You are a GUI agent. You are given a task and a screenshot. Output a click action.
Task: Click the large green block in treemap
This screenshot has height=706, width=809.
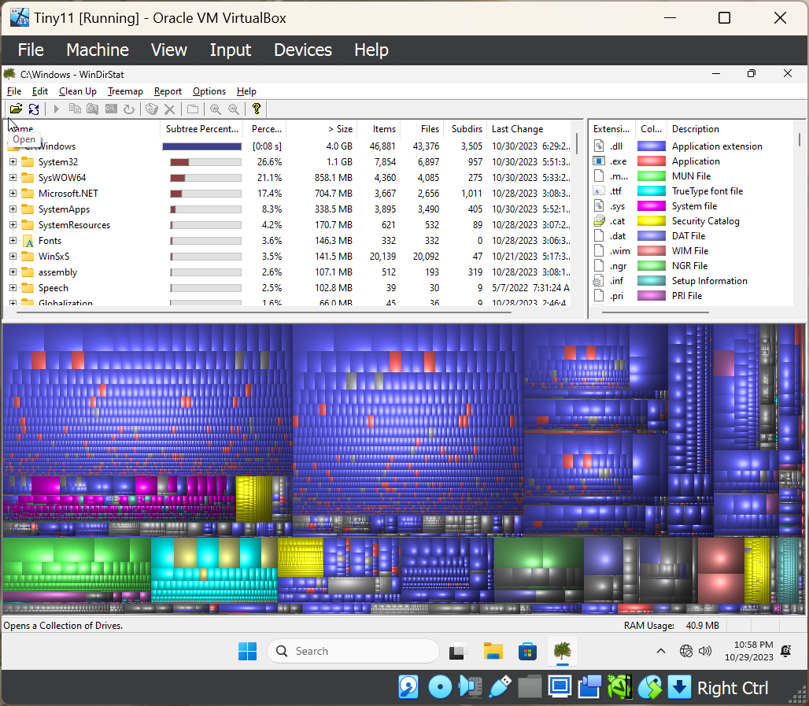(76, 565)
